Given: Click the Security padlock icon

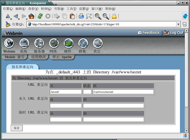Looking at the screenshot, I should click(114, 16).
